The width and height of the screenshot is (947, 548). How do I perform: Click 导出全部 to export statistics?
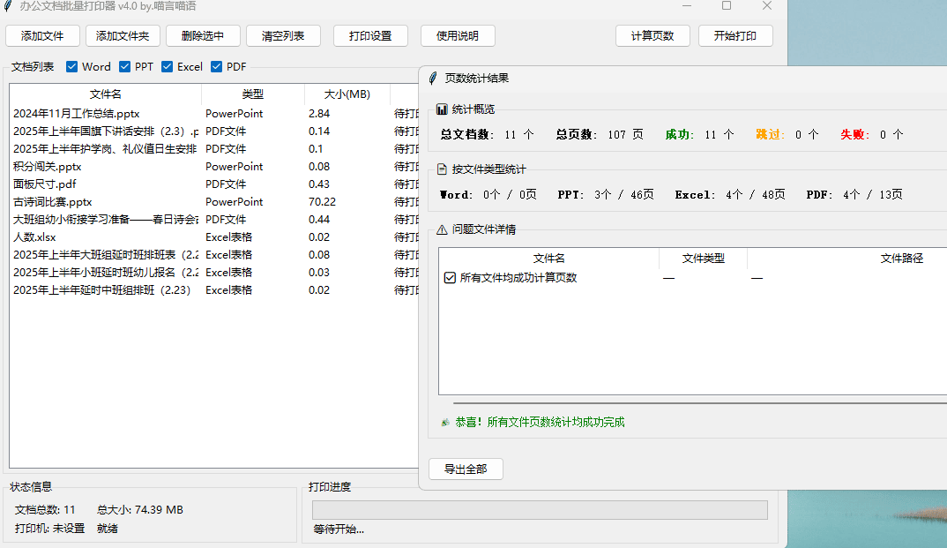click(466, 469)
